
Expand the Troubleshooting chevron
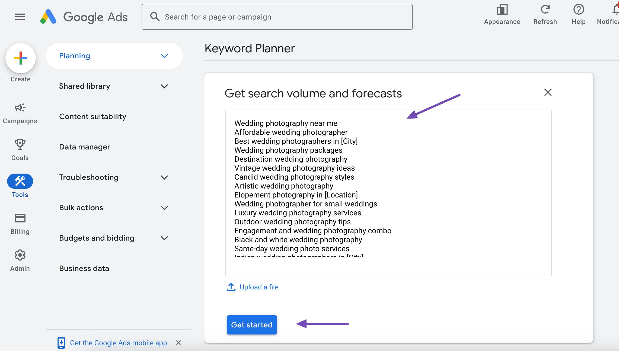point(164,177)
